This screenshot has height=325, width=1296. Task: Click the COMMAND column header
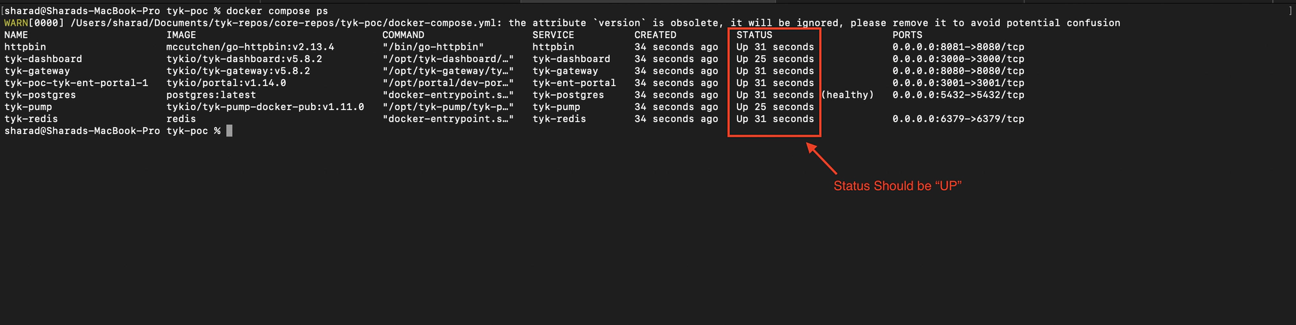click(x=403, y=35)
